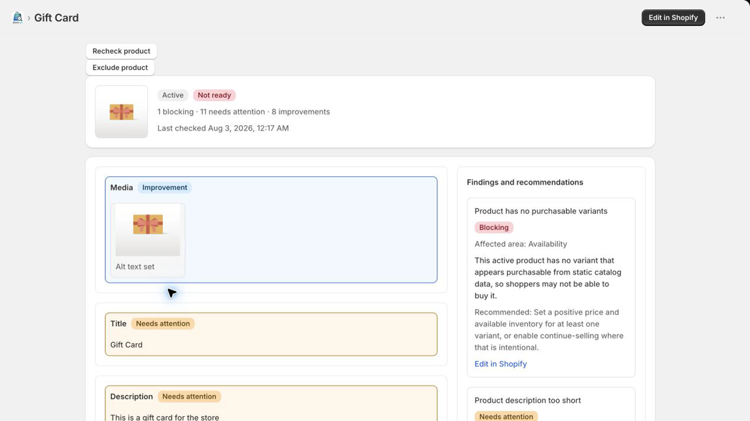Click the Blocking badge in findings
The height and width of the screenshot is (421, 750).
(494, 227)
